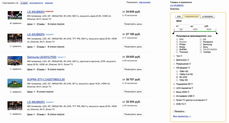Check the Поддержка 3D filter

pos(174,84)
